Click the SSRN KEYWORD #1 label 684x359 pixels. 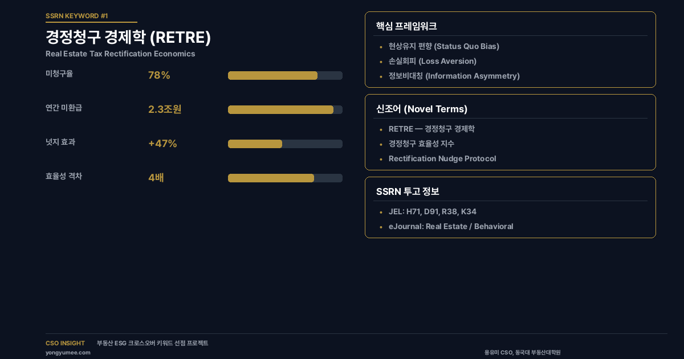click(76, 16)
